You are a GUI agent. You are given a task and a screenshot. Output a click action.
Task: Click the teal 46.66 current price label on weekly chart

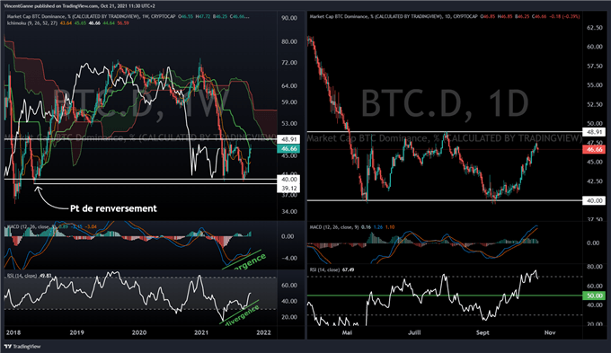pyautogui.click(x=288, y=148)
